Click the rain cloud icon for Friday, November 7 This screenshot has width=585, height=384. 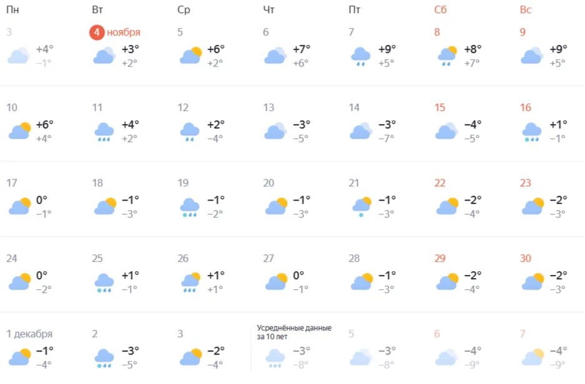pyautogui.click(x=361, y=56)
